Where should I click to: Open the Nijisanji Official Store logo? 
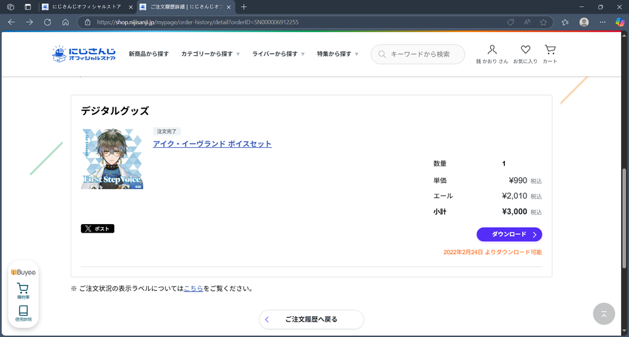tap(84, 53)
